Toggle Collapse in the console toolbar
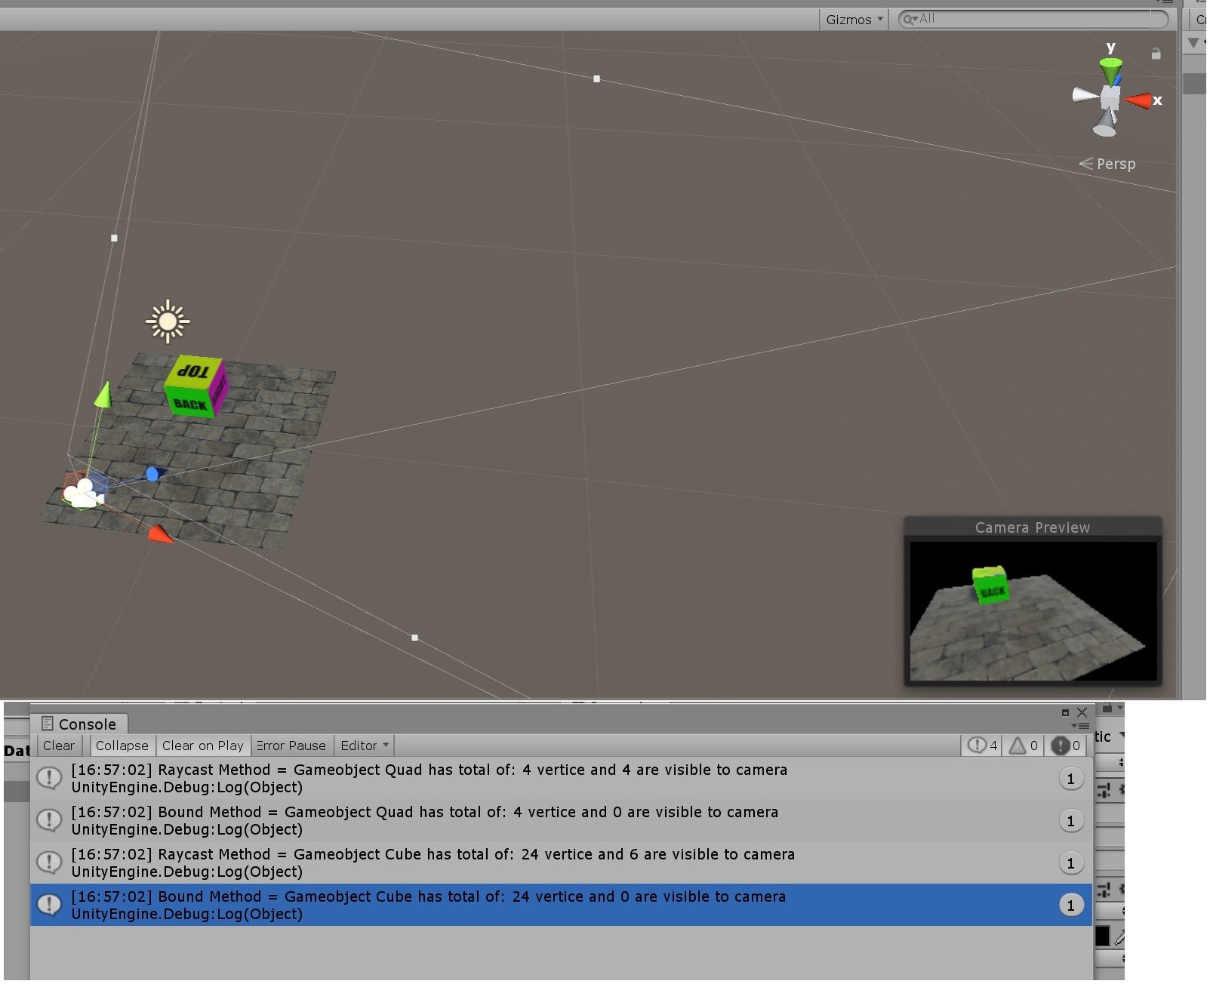 coord(122,746)
